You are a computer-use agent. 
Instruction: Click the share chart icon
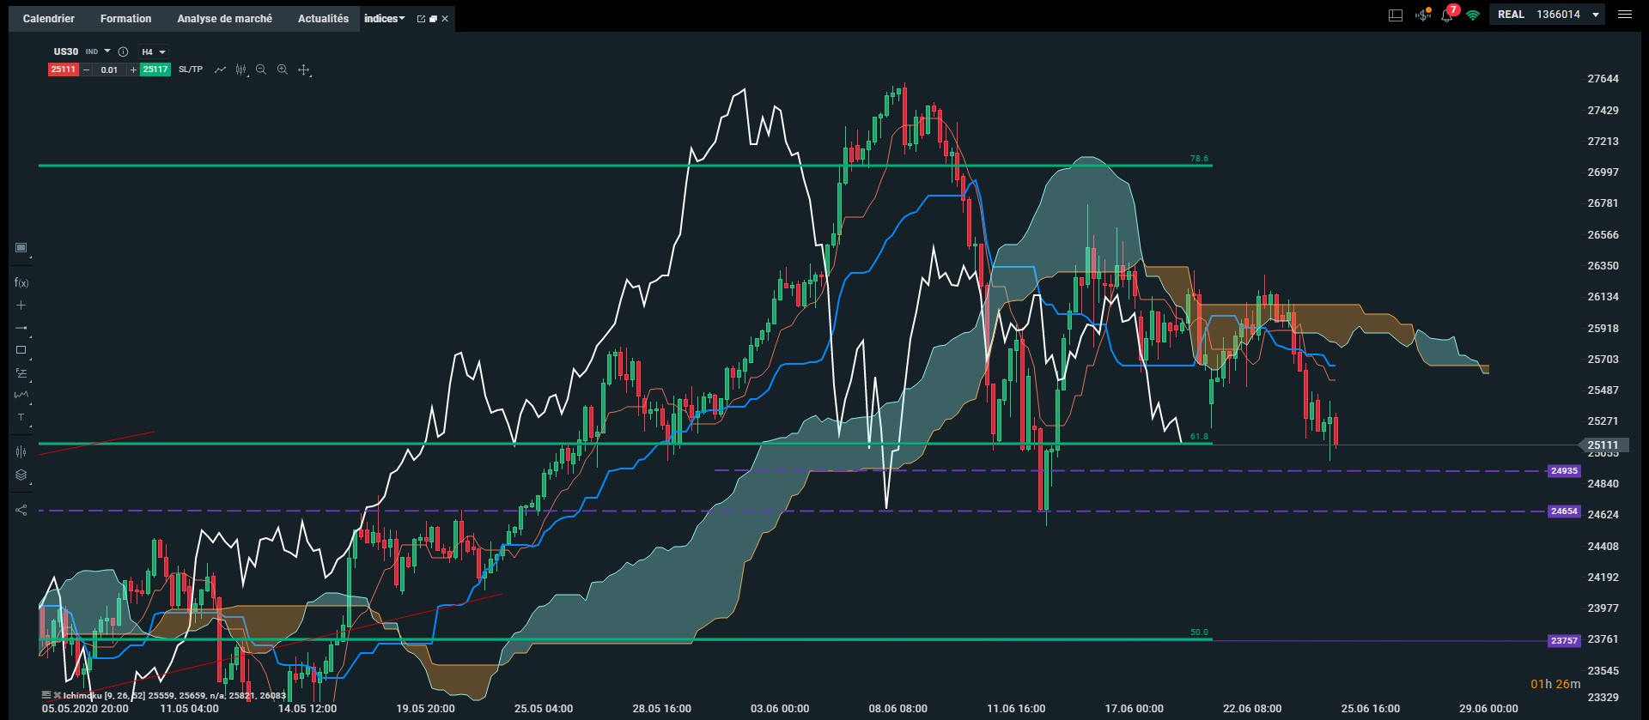(21, 510)
